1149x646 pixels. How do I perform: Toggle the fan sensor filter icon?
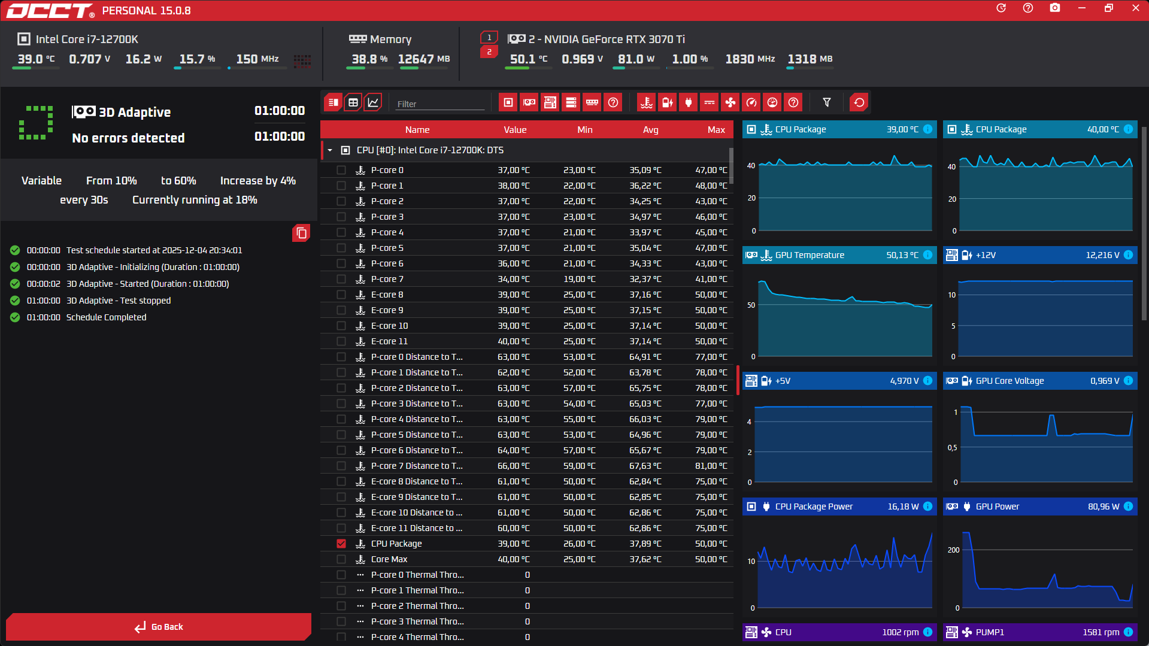point(730,102)
